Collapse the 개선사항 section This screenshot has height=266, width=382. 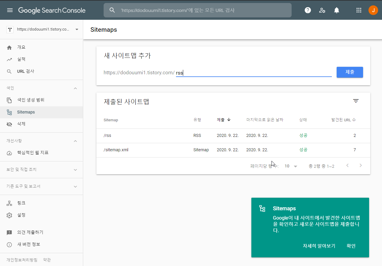click(x=75, y=141)
